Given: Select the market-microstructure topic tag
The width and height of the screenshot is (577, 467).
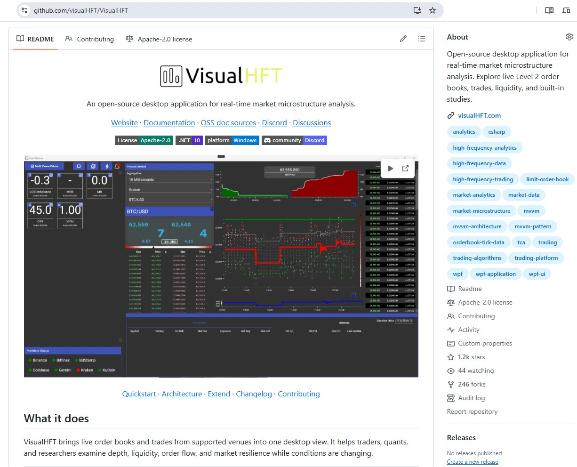Looking at the screenshot, I should [x=481, y=211].
